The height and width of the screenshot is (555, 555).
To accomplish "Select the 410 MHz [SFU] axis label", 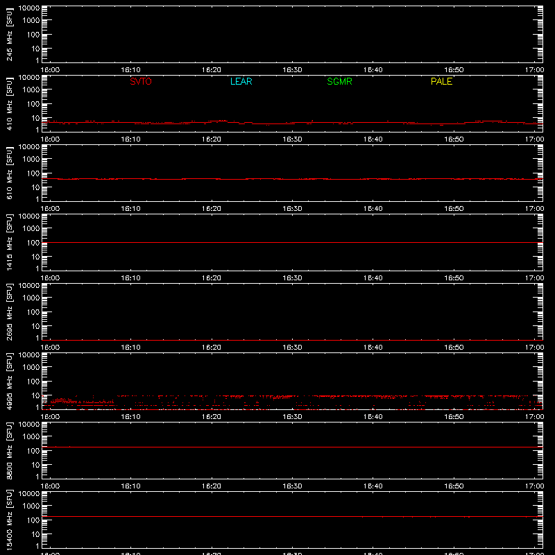I will (10, 103).
